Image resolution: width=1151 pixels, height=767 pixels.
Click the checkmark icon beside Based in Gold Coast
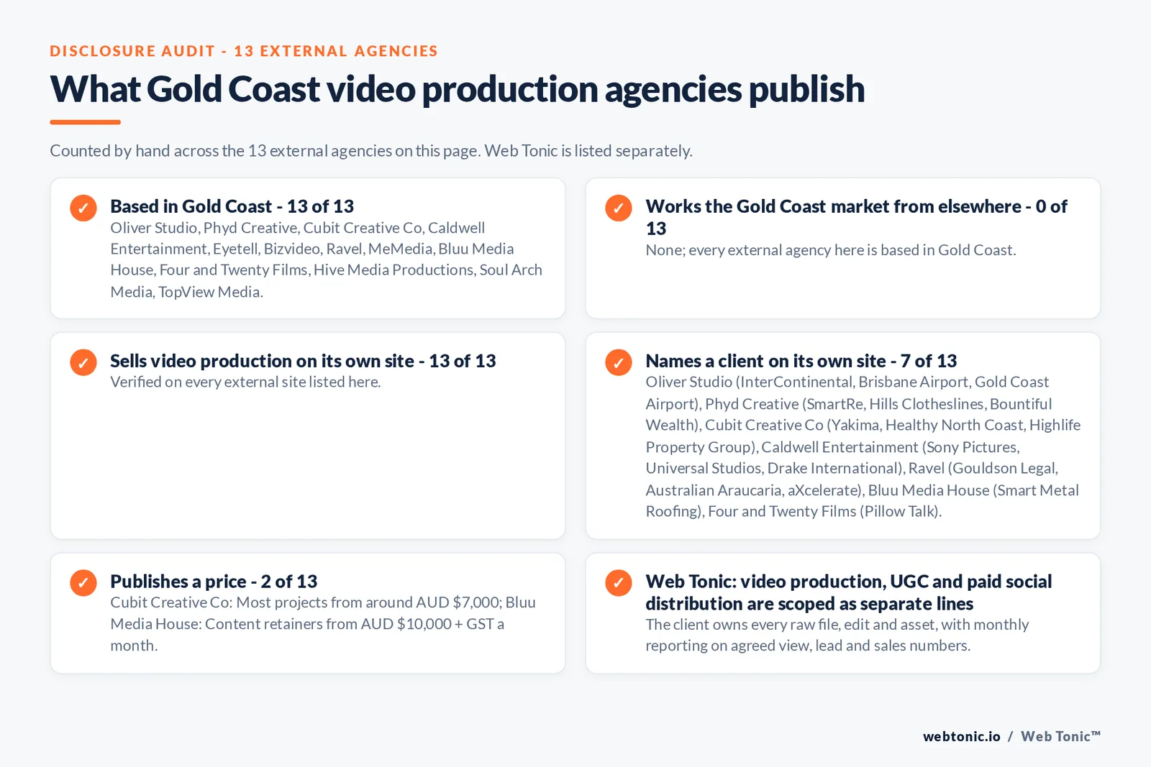[x=83, y=208]
